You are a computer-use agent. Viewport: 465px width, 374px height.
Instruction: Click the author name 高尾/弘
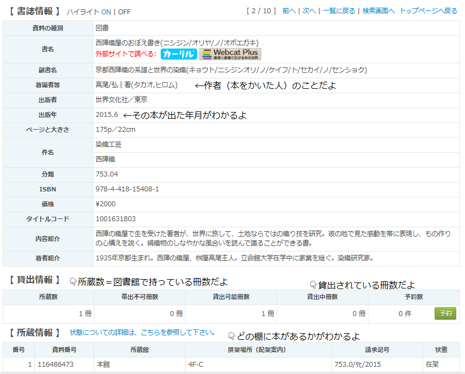(x=107, y=86)
